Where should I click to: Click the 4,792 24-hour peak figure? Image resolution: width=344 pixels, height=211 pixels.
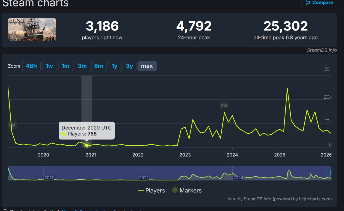point(194,26)
